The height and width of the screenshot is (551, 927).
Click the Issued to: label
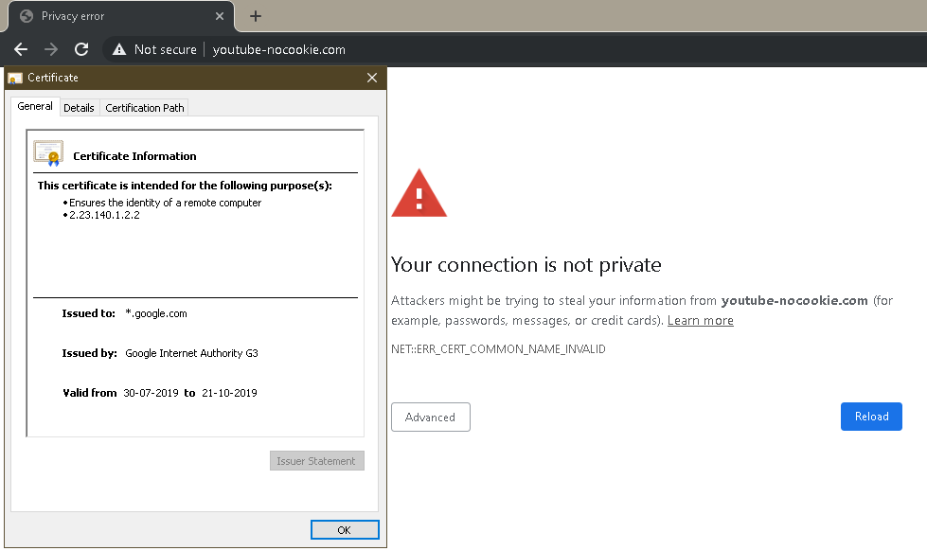(x=89, y=313)
